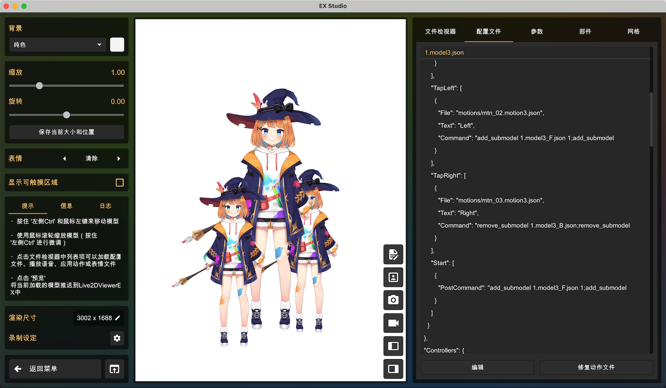The height and width of the screenshot is (388, 666).
Task: Click 清除 to clear the expression
Action: 91,158
